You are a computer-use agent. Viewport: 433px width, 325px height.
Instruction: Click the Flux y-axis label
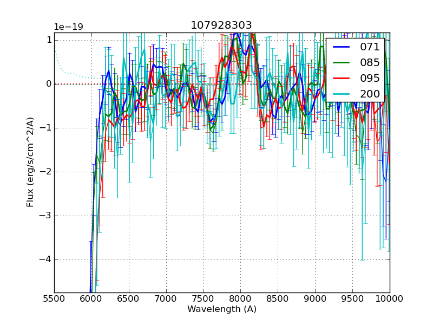(31, 161)
